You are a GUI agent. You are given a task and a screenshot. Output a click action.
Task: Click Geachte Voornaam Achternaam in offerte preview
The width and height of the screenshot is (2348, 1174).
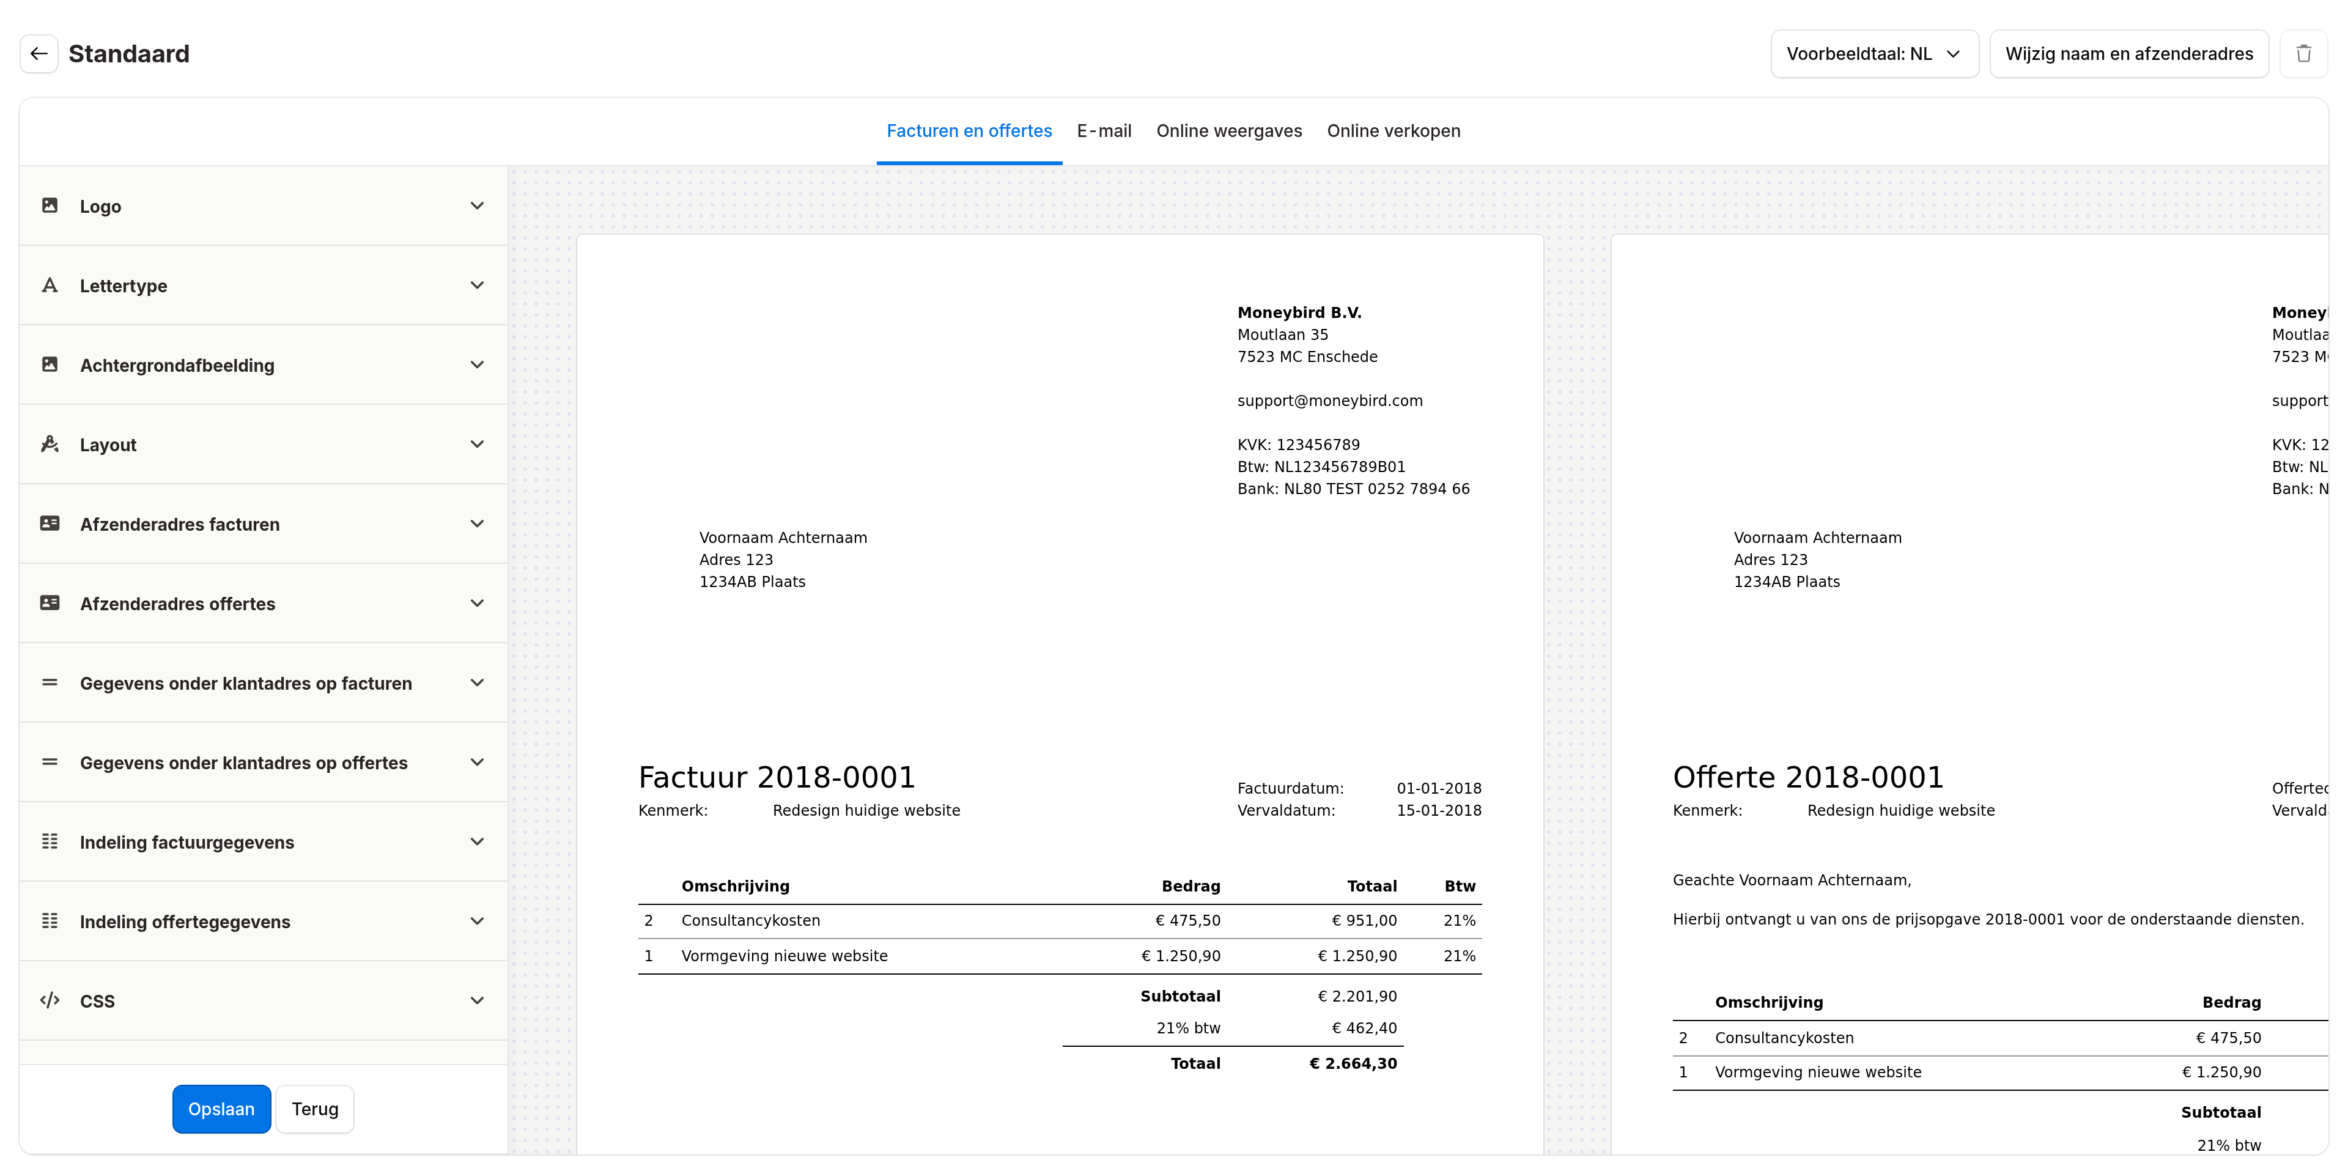click(x=1792, y=880)
